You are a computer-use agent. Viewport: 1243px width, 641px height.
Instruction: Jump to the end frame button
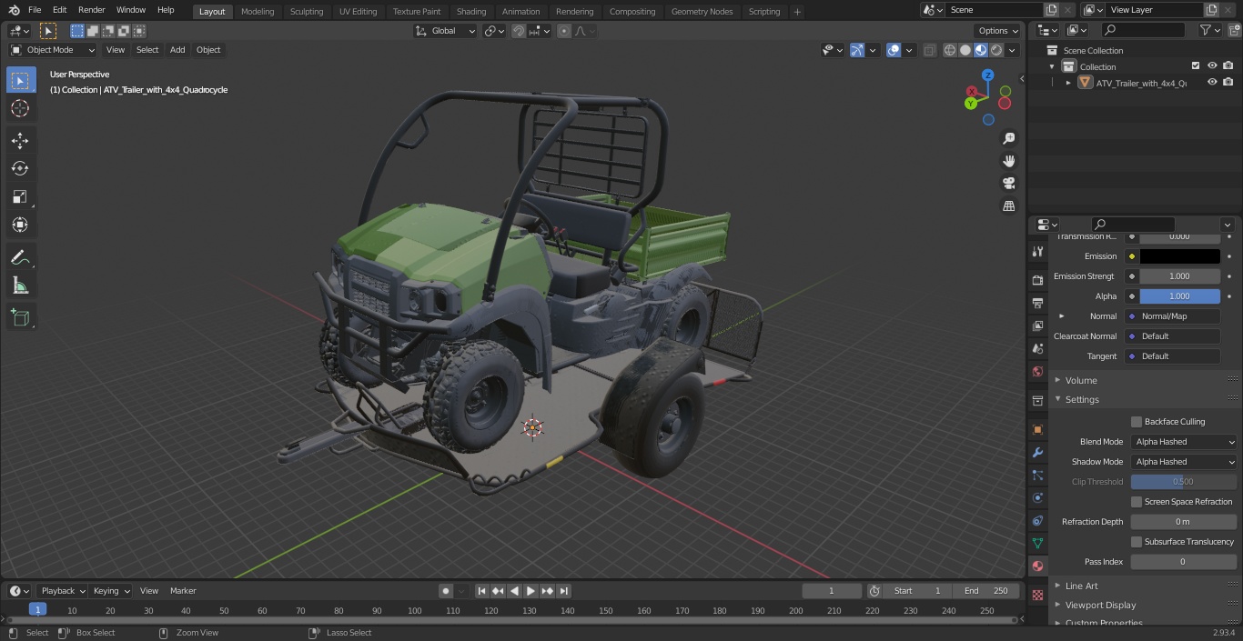(x=564, y=591)
